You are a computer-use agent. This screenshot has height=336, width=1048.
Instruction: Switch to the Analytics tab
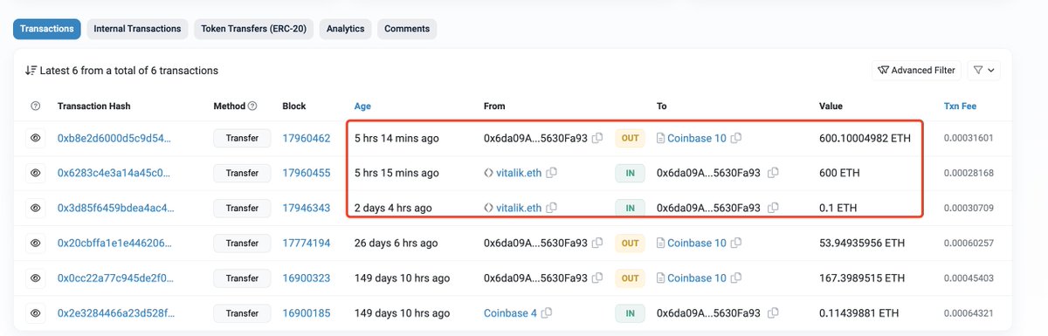[x=346, y=29]
